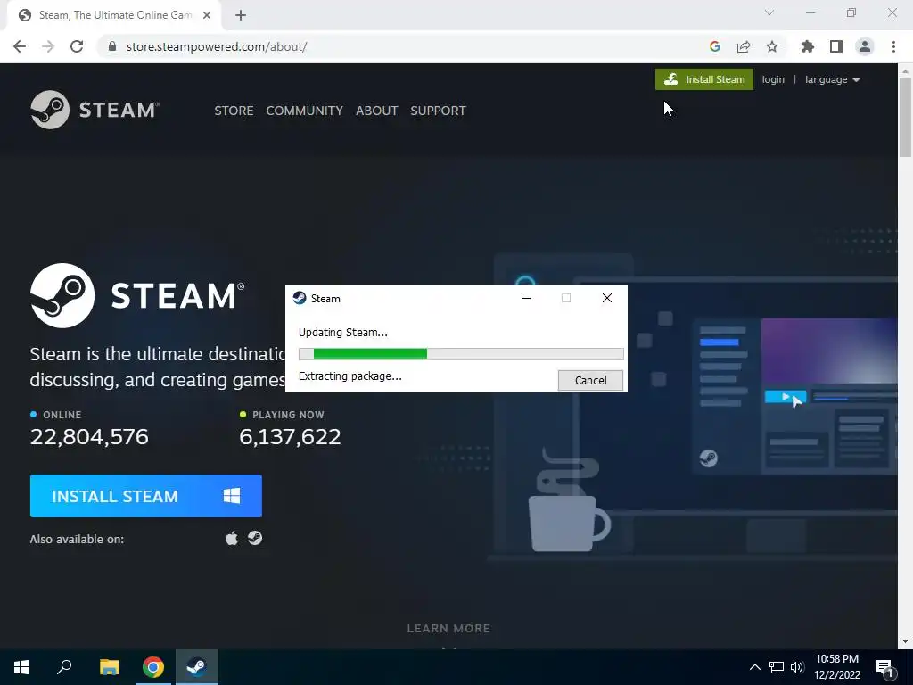
Task: Open the Windows Start menu
Action: (21, 667)
